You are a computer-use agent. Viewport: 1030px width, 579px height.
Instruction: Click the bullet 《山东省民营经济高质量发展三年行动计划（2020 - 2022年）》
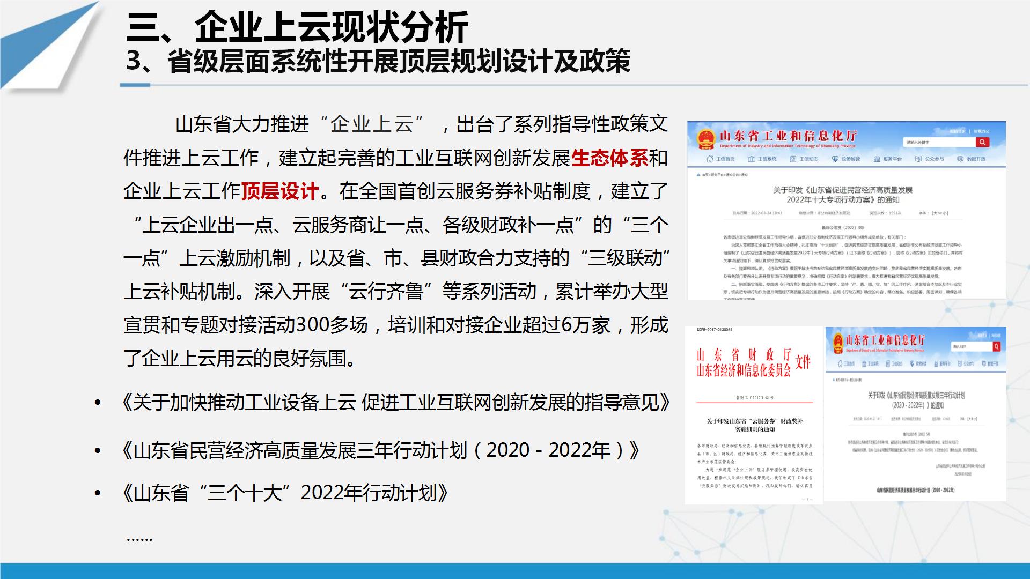tap(381, 450)
